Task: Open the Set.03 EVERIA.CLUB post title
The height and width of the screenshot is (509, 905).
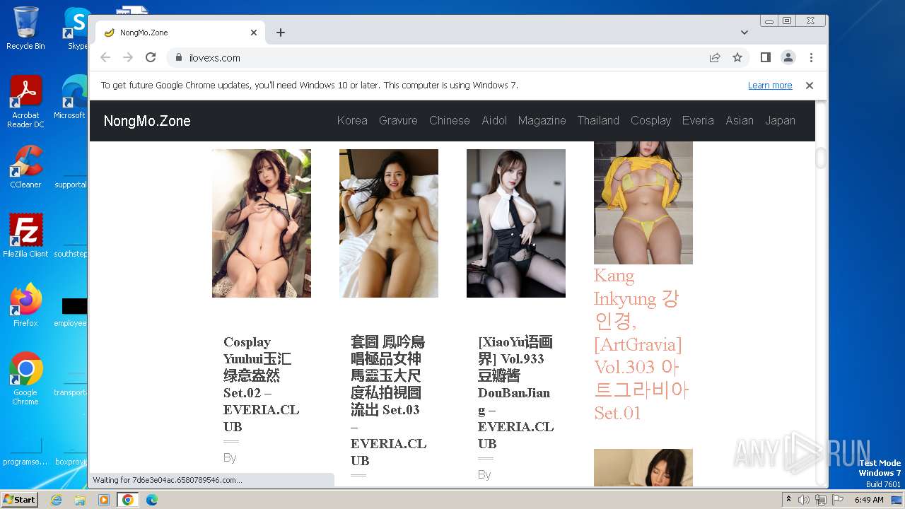Action: [388, 401]
